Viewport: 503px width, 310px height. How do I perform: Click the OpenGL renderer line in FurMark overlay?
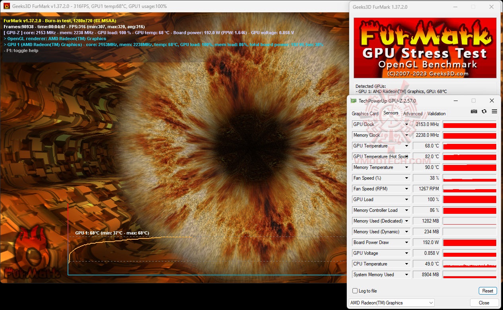pyautogui.click(x=55, y=39)
